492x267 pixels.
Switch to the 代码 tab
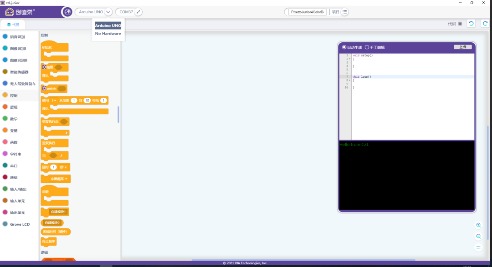pos(13,25)
